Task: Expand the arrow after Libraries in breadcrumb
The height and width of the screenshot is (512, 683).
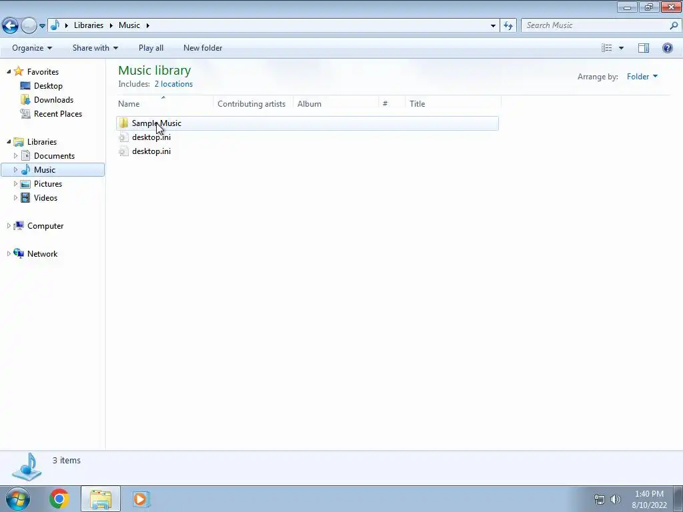Action: 111,25
